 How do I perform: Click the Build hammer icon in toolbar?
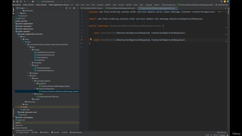pyautogui.click(x=38, y=2)
